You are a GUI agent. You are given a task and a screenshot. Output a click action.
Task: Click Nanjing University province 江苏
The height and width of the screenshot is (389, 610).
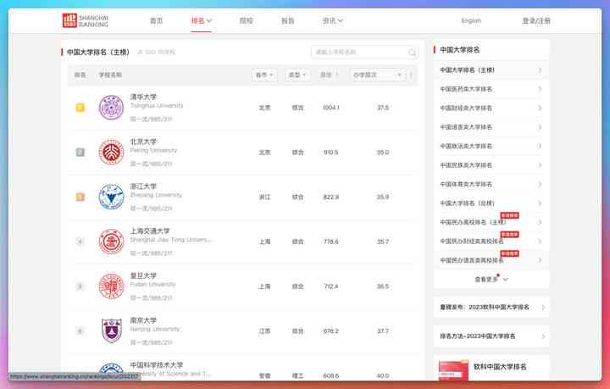pos(264,331)
